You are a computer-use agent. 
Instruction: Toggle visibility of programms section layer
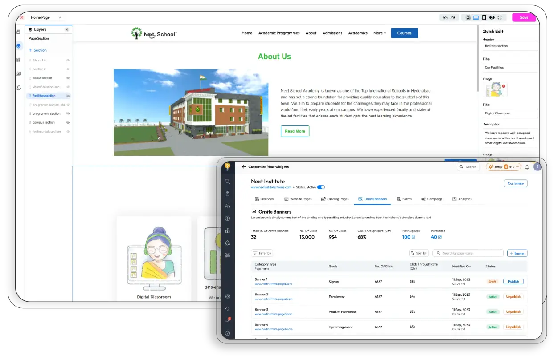(68, 113)
